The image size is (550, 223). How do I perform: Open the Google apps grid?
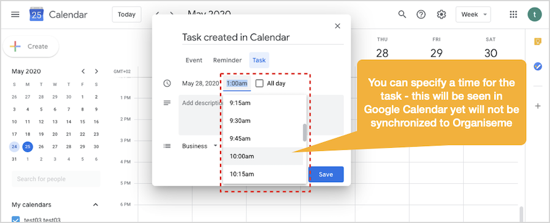coord(513,15)
